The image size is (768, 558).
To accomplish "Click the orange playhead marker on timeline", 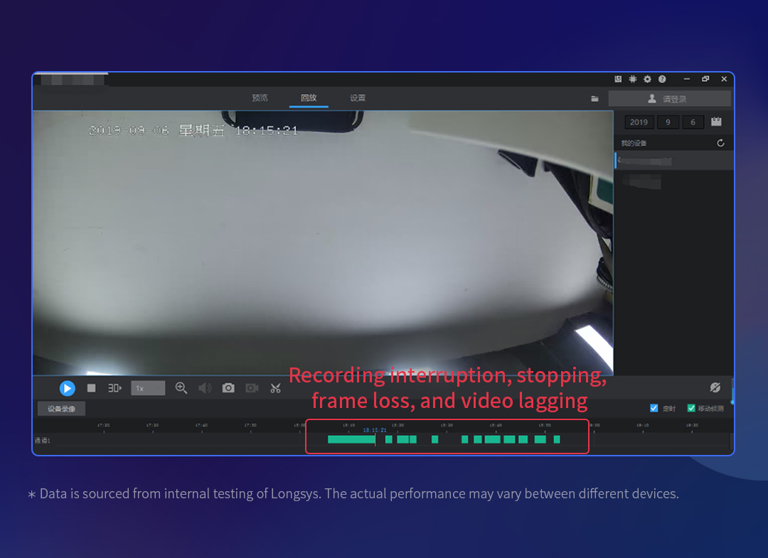I will [x=375, y=439].
